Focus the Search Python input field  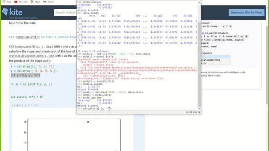[65, 13]
